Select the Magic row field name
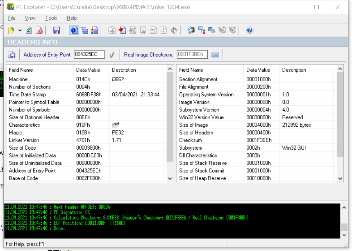This screenshot has width=352, height=251. point(15,132)
